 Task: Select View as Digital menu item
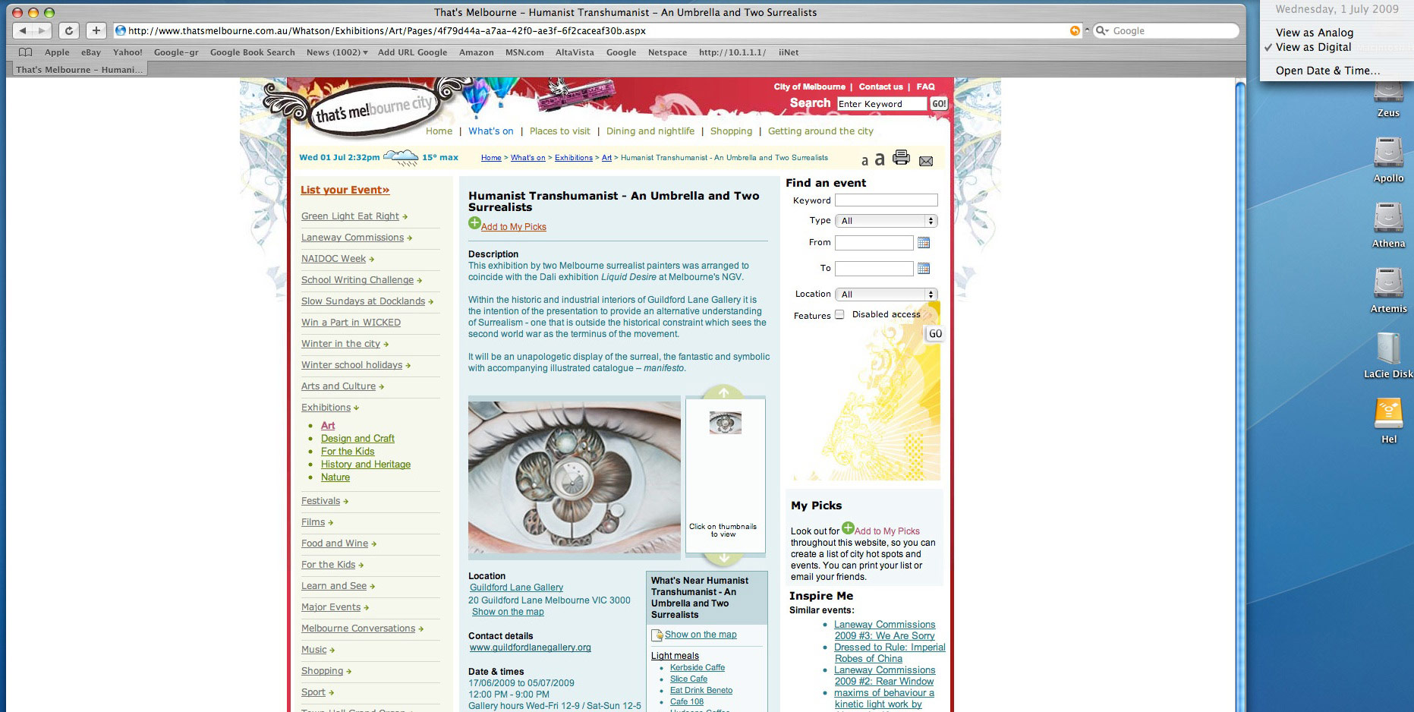[x=1314, y=47]
